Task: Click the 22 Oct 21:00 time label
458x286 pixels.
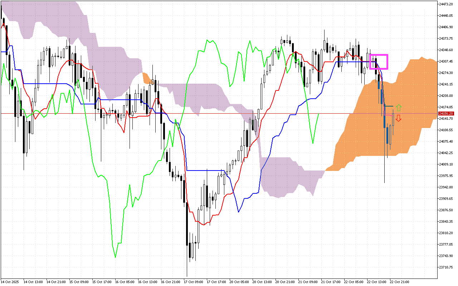Action: 400,282
